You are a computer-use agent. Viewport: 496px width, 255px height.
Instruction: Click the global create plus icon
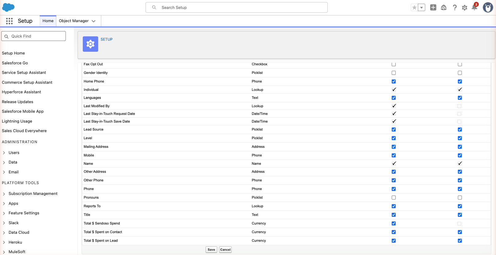point(433,8)
